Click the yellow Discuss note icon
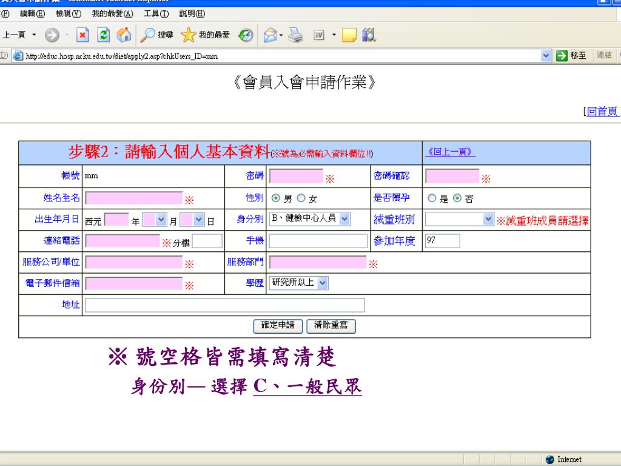This screenshot has width=621, height=466. point(349,35)
